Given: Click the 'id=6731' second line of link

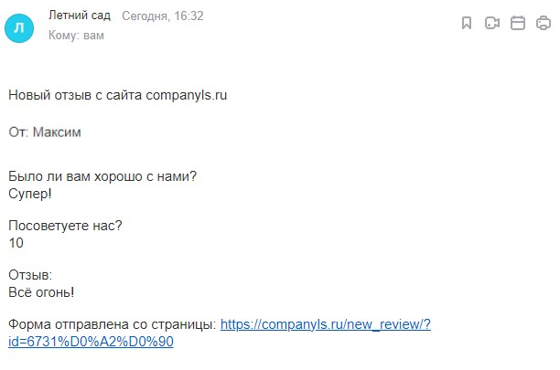Looking at the screenshot, I should point(91,342).
